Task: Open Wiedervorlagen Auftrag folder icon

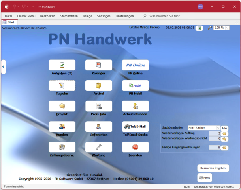Action: [224, 134]
